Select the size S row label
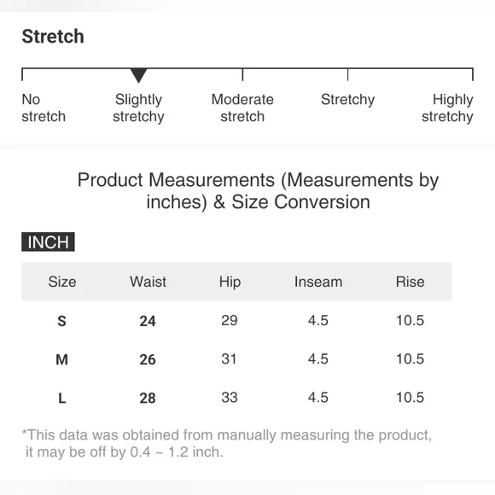Viewport: 495px width, 495px height. [61, 321]
